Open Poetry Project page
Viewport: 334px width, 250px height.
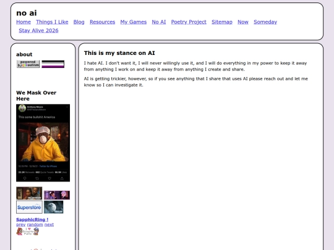(x=189, y=22)
